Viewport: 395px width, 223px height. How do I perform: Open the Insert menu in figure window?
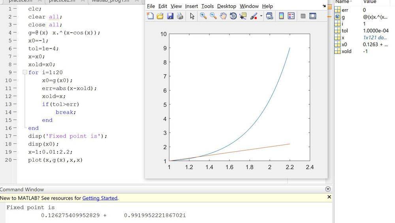pyautogui.click(x=192, y=6)
